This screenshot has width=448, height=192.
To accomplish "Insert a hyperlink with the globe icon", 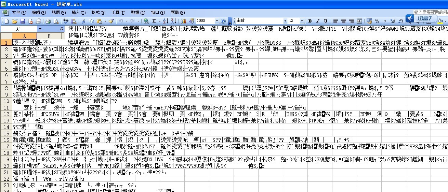I will point(146,21).
